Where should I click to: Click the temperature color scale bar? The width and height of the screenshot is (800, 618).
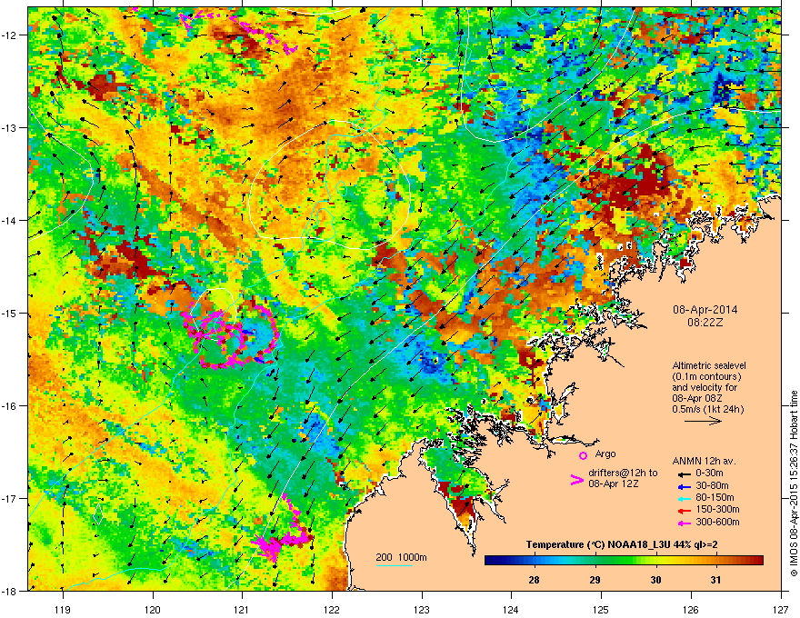click(x=624, y=561)
